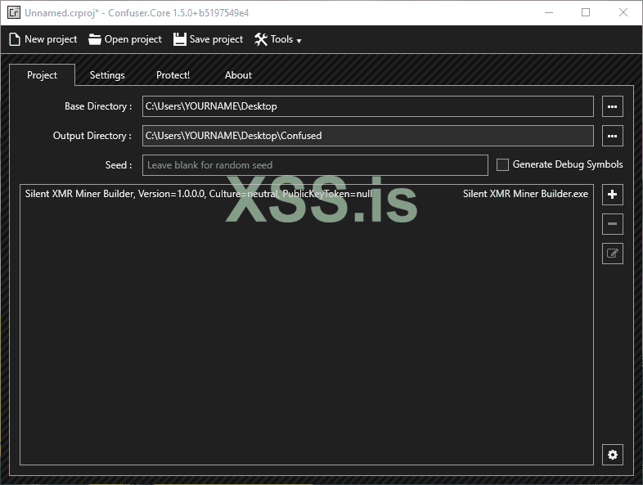Browse for the Output Directory
The height and width of the screenshot is (485, 643).
612,136
